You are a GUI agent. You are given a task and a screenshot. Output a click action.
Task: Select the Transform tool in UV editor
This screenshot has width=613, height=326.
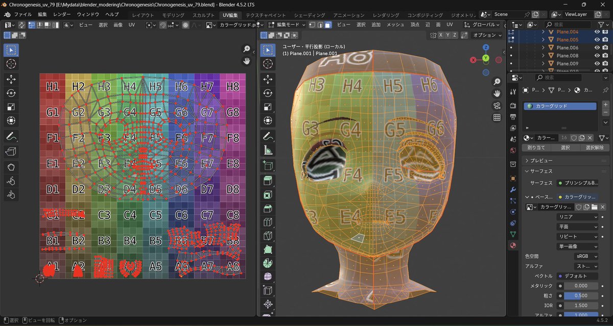(x=11, y=120)
